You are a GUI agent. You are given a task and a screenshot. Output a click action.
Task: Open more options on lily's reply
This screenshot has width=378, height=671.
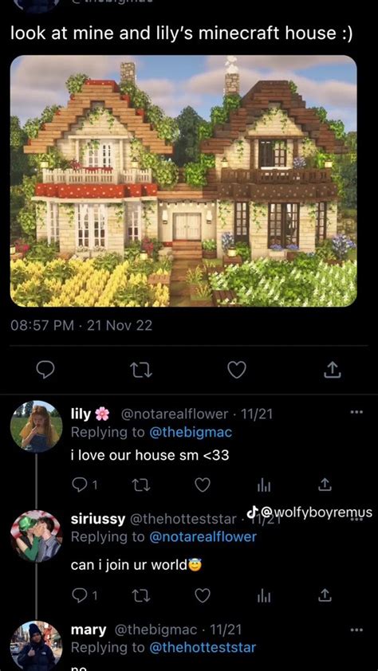pyautogui.click(x=356, y=413)
